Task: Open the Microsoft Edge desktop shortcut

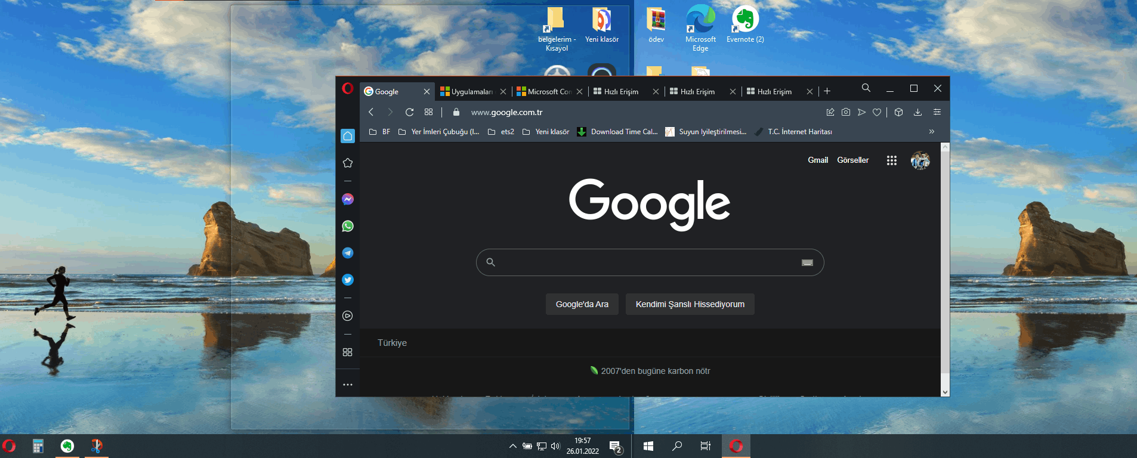Action: pos(700,29)
